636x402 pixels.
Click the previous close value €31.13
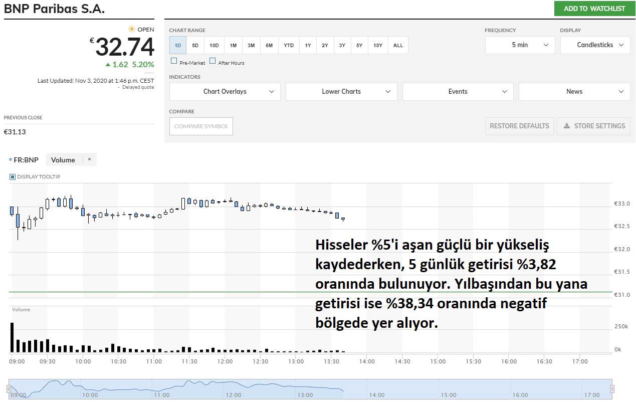click(15, 132)
